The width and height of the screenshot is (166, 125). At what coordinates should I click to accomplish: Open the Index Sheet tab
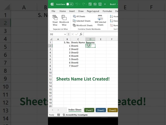(x=75, y=110)
